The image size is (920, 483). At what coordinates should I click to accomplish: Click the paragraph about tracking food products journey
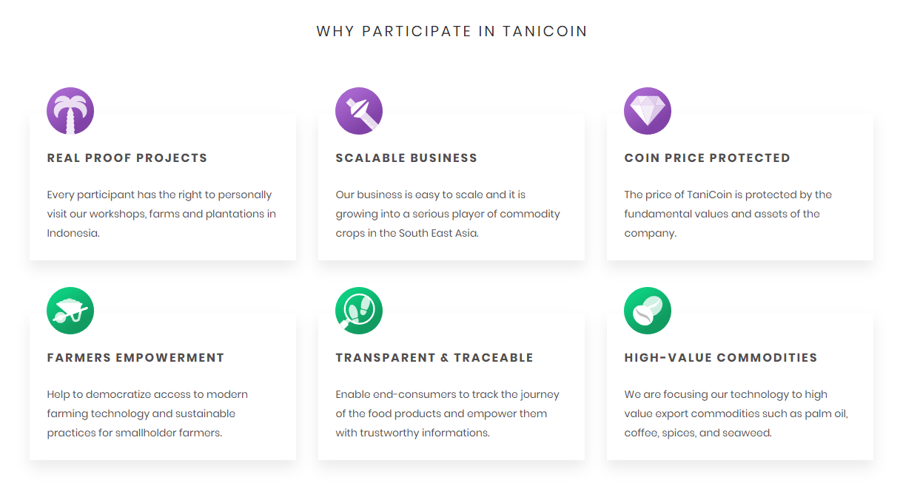[448, 413]
